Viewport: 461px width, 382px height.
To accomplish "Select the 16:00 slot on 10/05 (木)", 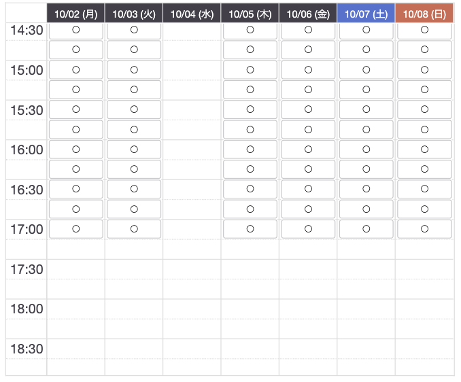I will pos(250,150).
